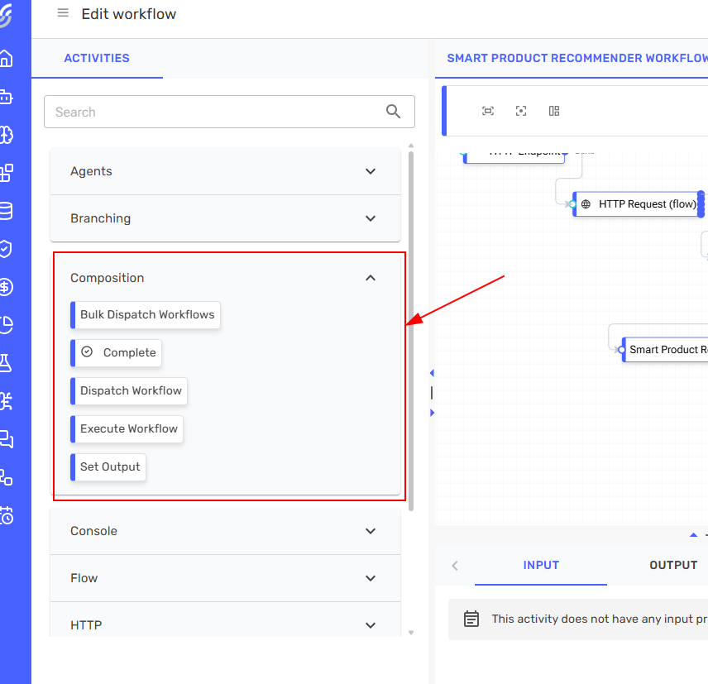Switch to the OUTPUT tab

pyautogui.click(x=673, y=565)
